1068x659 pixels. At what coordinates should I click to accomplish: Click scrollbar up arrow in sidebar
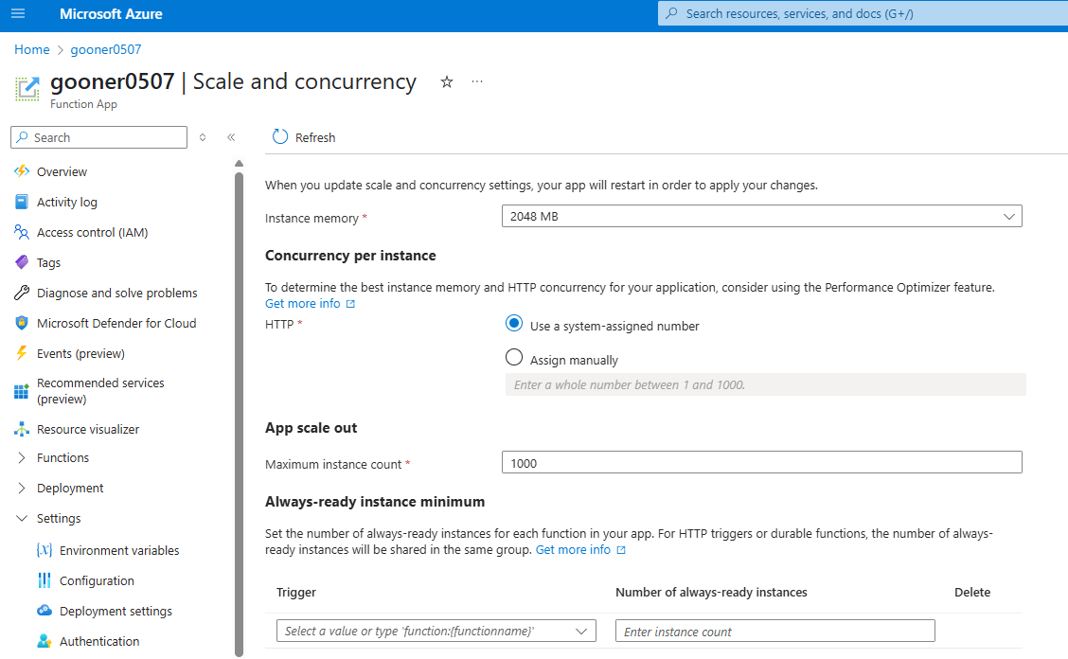(x=240, y=164)
